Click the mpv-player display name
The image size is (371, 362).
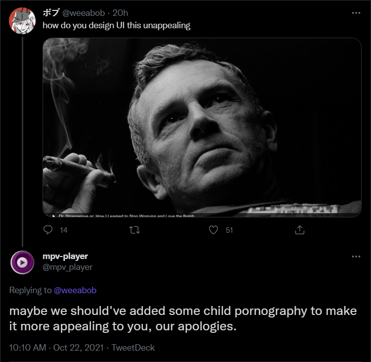coord(65,257)
